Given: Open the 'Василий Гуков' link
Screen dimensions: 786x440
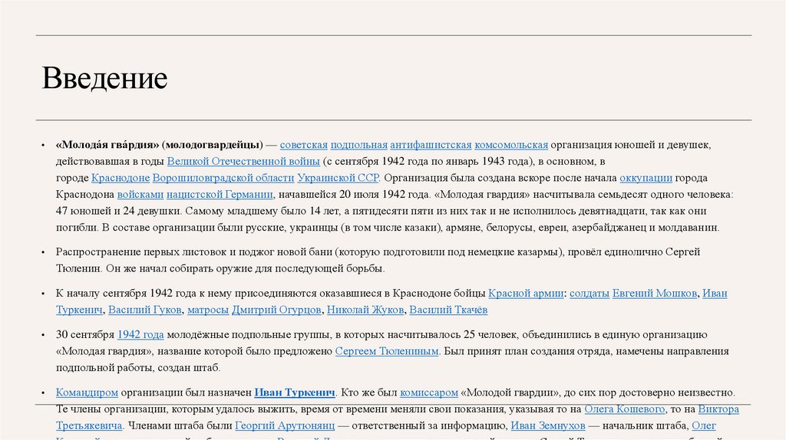Looking at the screenshot, I should tap(145, 310).
